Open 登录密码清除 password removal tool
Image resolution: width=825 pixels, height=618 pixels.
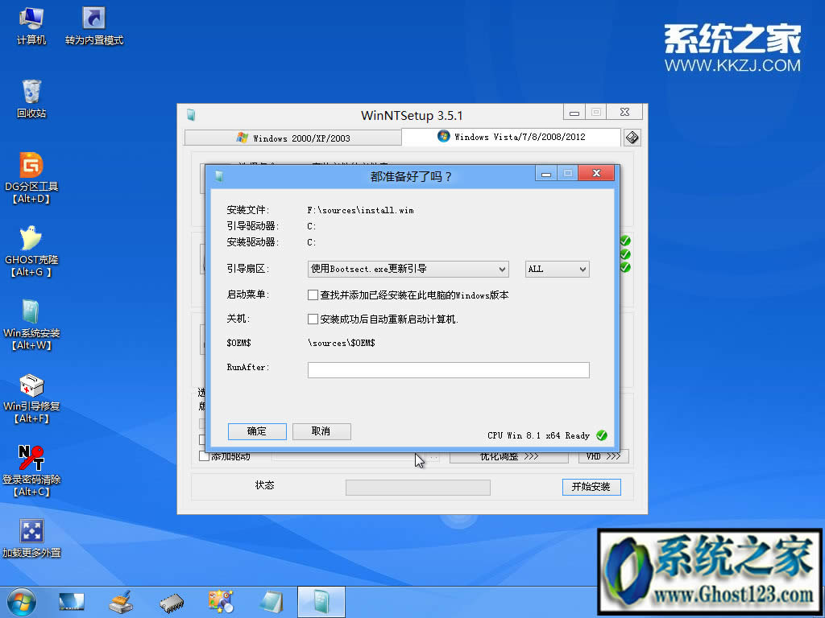pos(31,459)
